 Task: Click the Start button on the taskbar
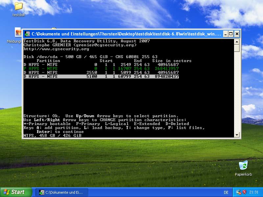point(16,192)
